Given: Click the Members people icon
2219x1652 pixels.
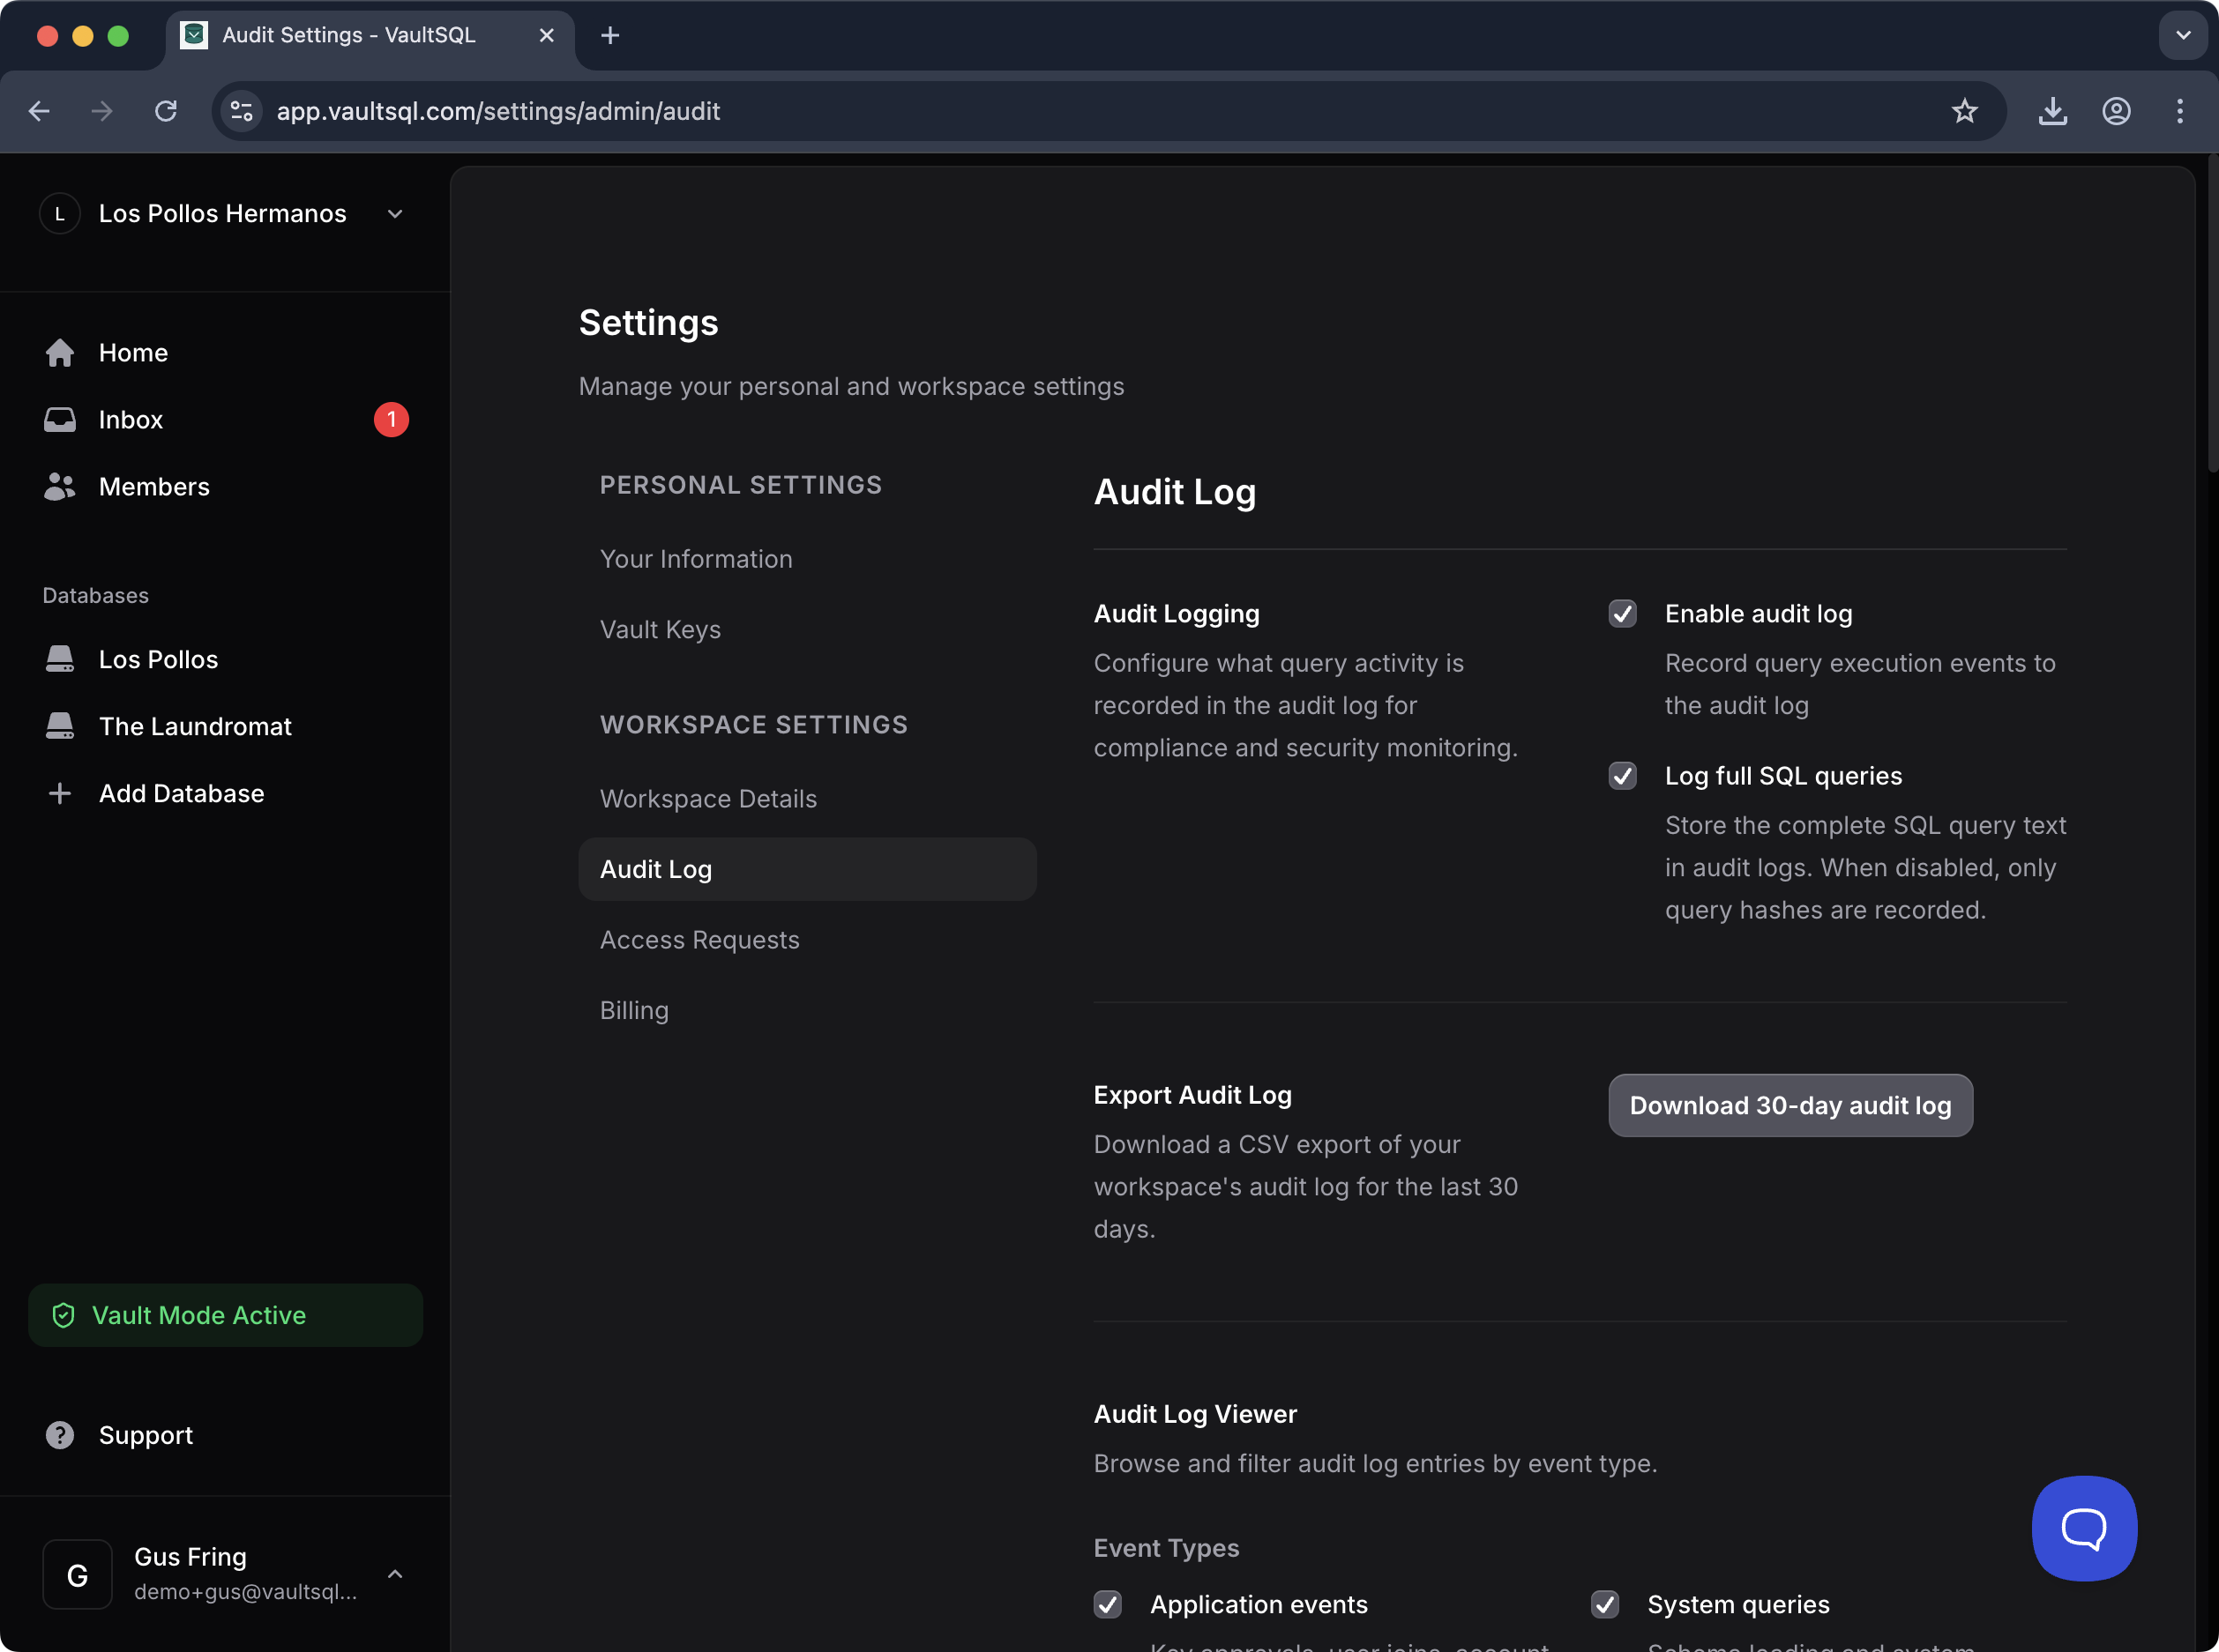Looking at the screenshot, I should click(60, 487).
